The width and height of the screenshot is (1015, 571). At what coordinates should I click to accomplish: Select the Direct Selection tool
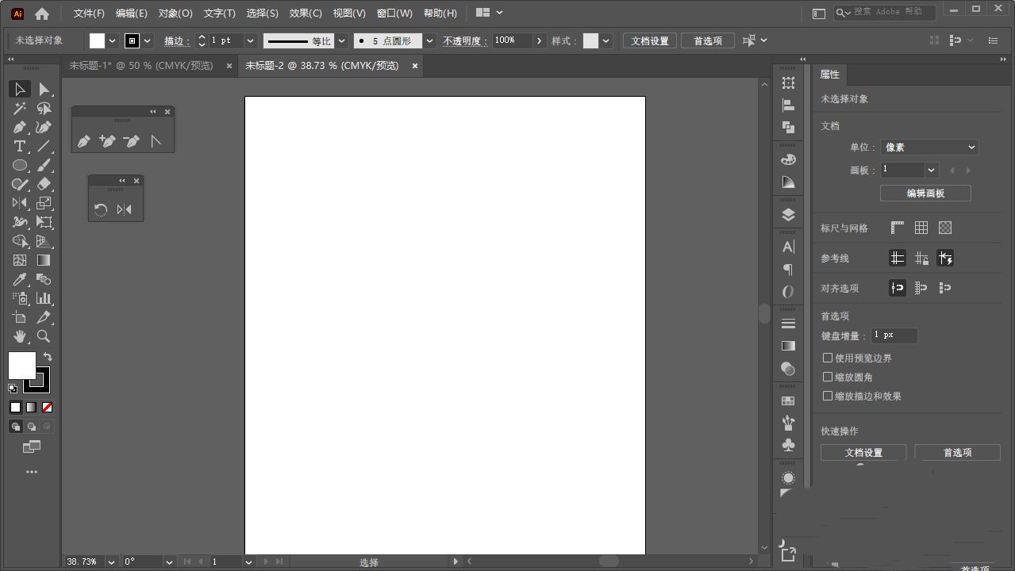[x=44, y=89]
